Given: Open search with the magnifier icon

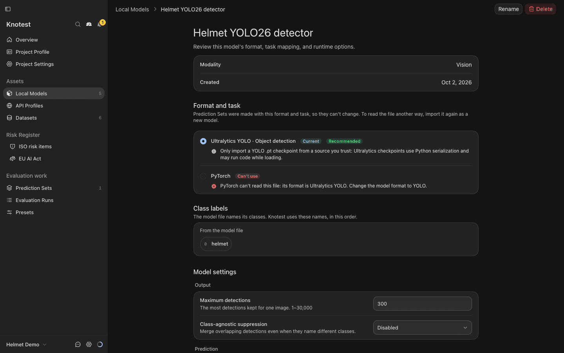Looking at the screenshot, I should coord(78,24).
